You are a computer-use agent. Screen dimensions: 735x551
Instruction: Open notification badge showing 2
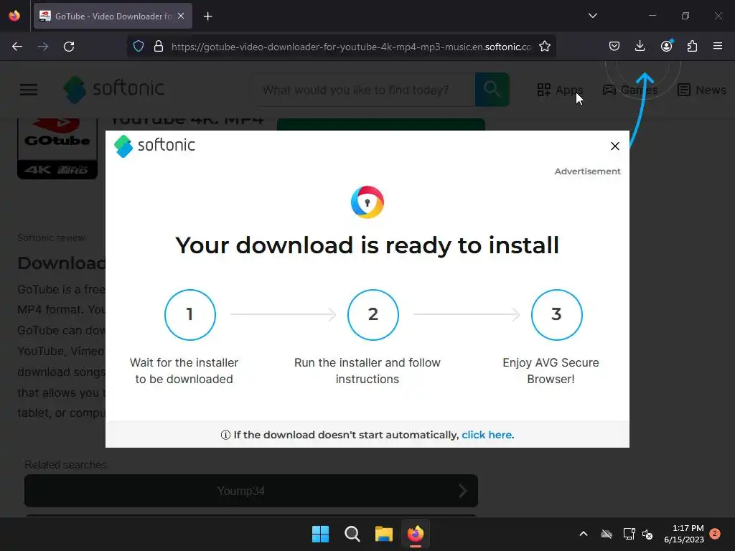715,533
